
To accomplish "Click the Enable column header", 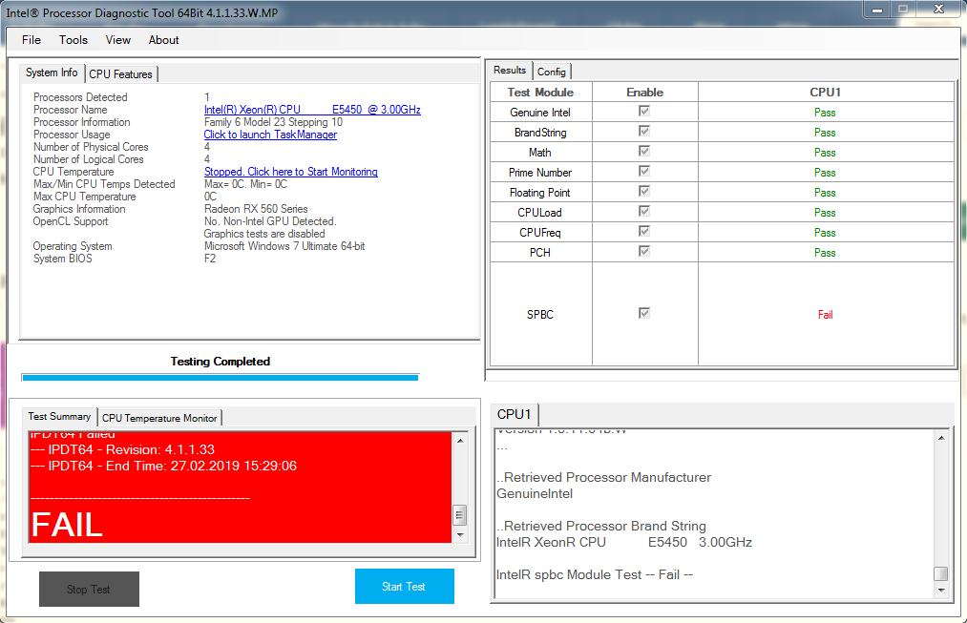I will point(645,93).
